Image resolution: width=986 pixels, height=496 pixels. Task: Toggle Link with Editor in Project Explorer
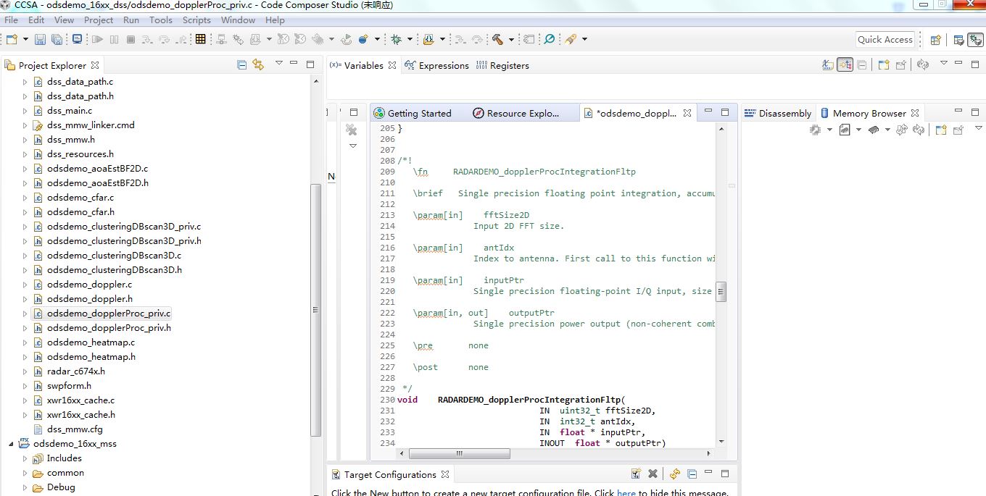pyautogui.click(x=258, y=65)
